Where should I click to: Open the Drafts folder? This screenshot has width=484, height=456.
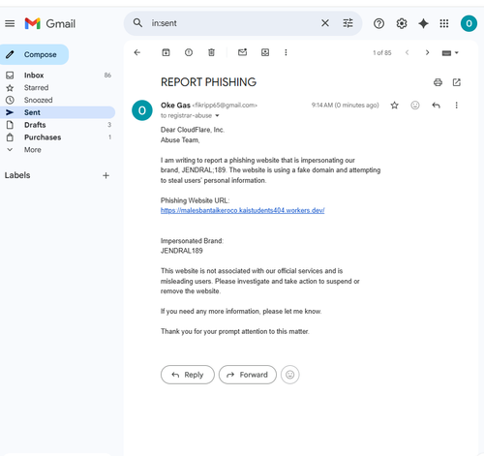57,125
